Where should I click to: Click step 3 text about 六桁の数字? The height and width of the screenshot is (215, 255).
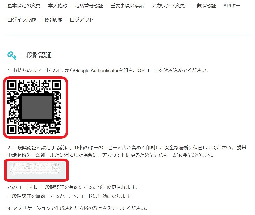pyautogui.click(x=78, y=208)
